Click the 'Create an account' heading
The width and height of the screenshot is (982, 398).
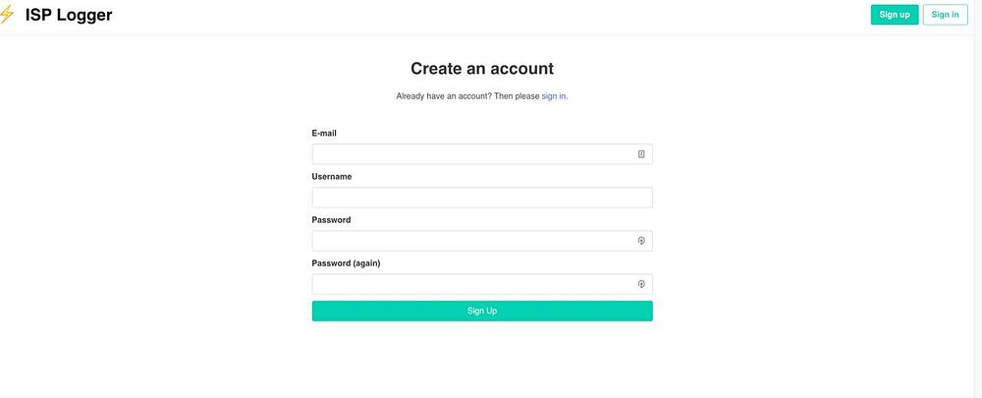(x=481, y=69)
